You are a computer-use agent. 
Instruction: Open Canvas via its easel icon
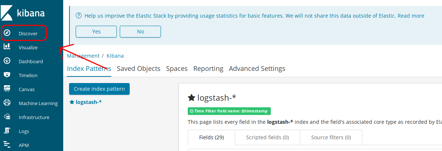pos(7,89)
